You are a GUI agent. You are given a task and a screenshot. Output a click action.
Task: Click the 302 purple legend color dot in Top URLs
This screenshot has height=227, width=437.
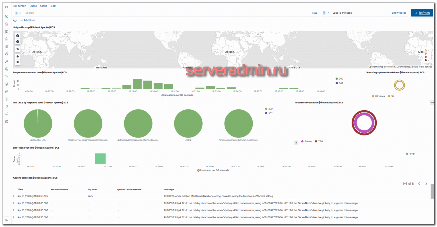(266, 113)
